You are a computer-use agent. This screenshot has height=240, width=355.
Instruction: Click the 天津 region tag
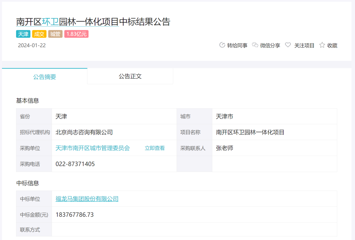click(x=23, y=34)
